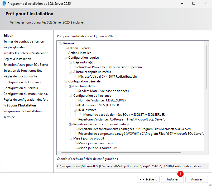
Task: Collapse the expandable ID d'instance sub-node
Action: click(x=75, y=110)
